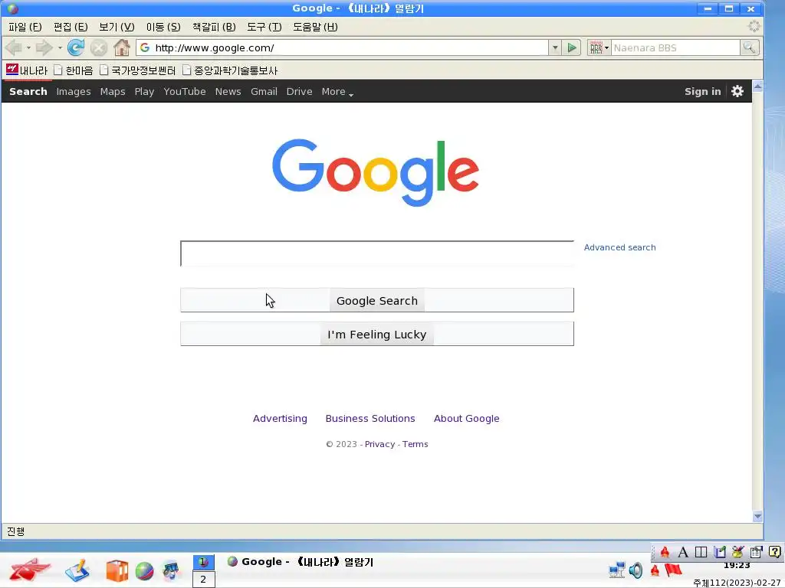Launch the notepad with pencil taskbar icon

coord(77,570)
